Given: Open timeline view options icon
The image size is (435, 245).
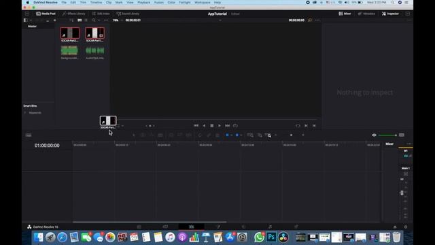Looking at the screenshot, I should click(29, 135).
